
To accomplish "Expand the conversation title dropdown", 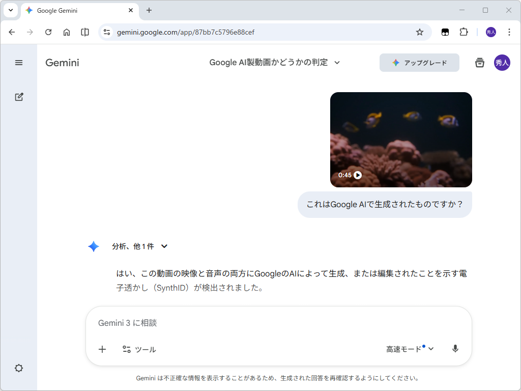I will pyautogui.click(x=337, y=63).
